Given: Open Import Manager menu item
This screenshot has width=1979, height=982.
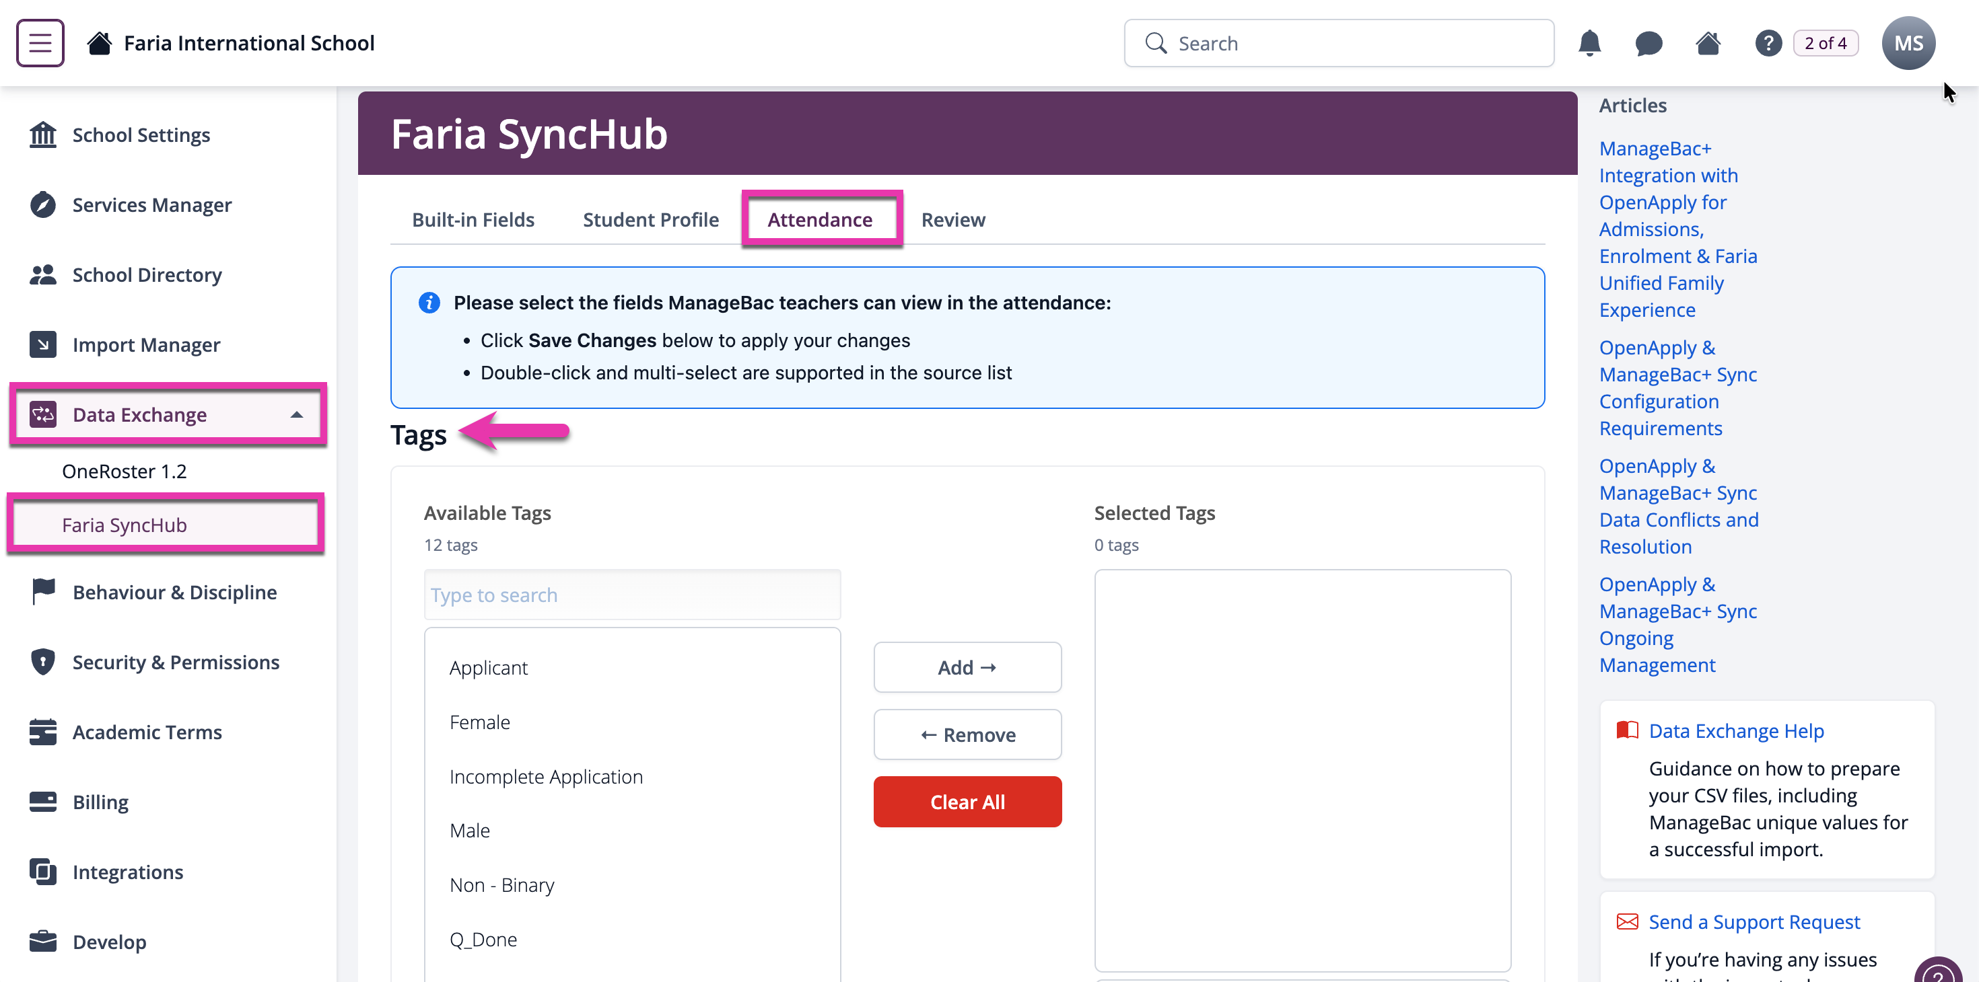Looking at the screenshot, I should [147, 345].
